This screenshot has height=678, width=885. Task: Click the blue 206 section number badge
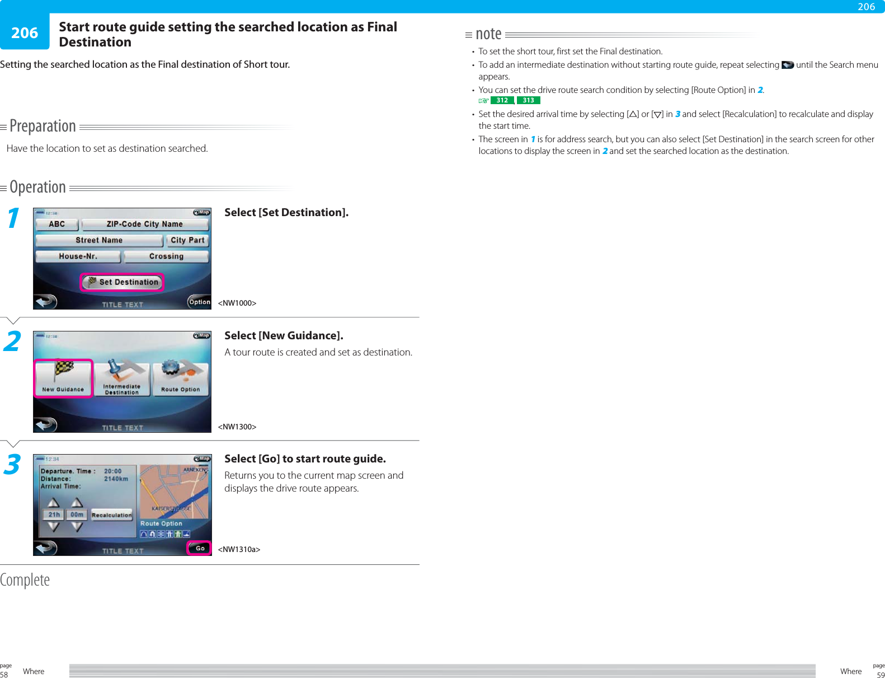pyautogui.click(x=25, y=32)
